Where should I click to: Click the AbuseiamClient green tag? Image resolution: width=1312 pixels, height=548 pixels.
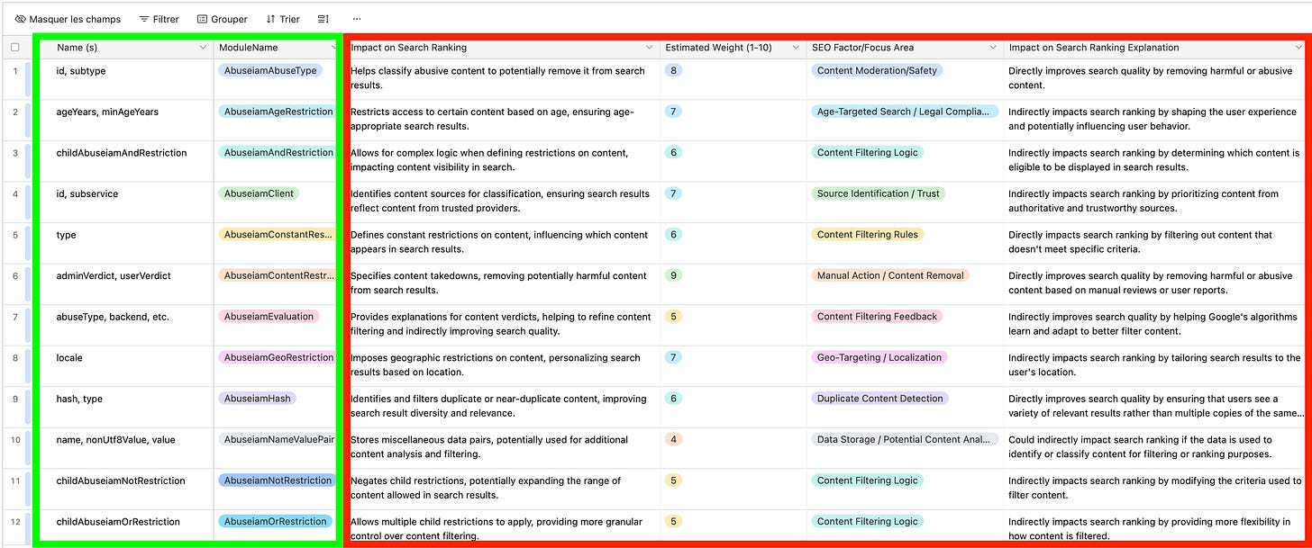[259, 193]
